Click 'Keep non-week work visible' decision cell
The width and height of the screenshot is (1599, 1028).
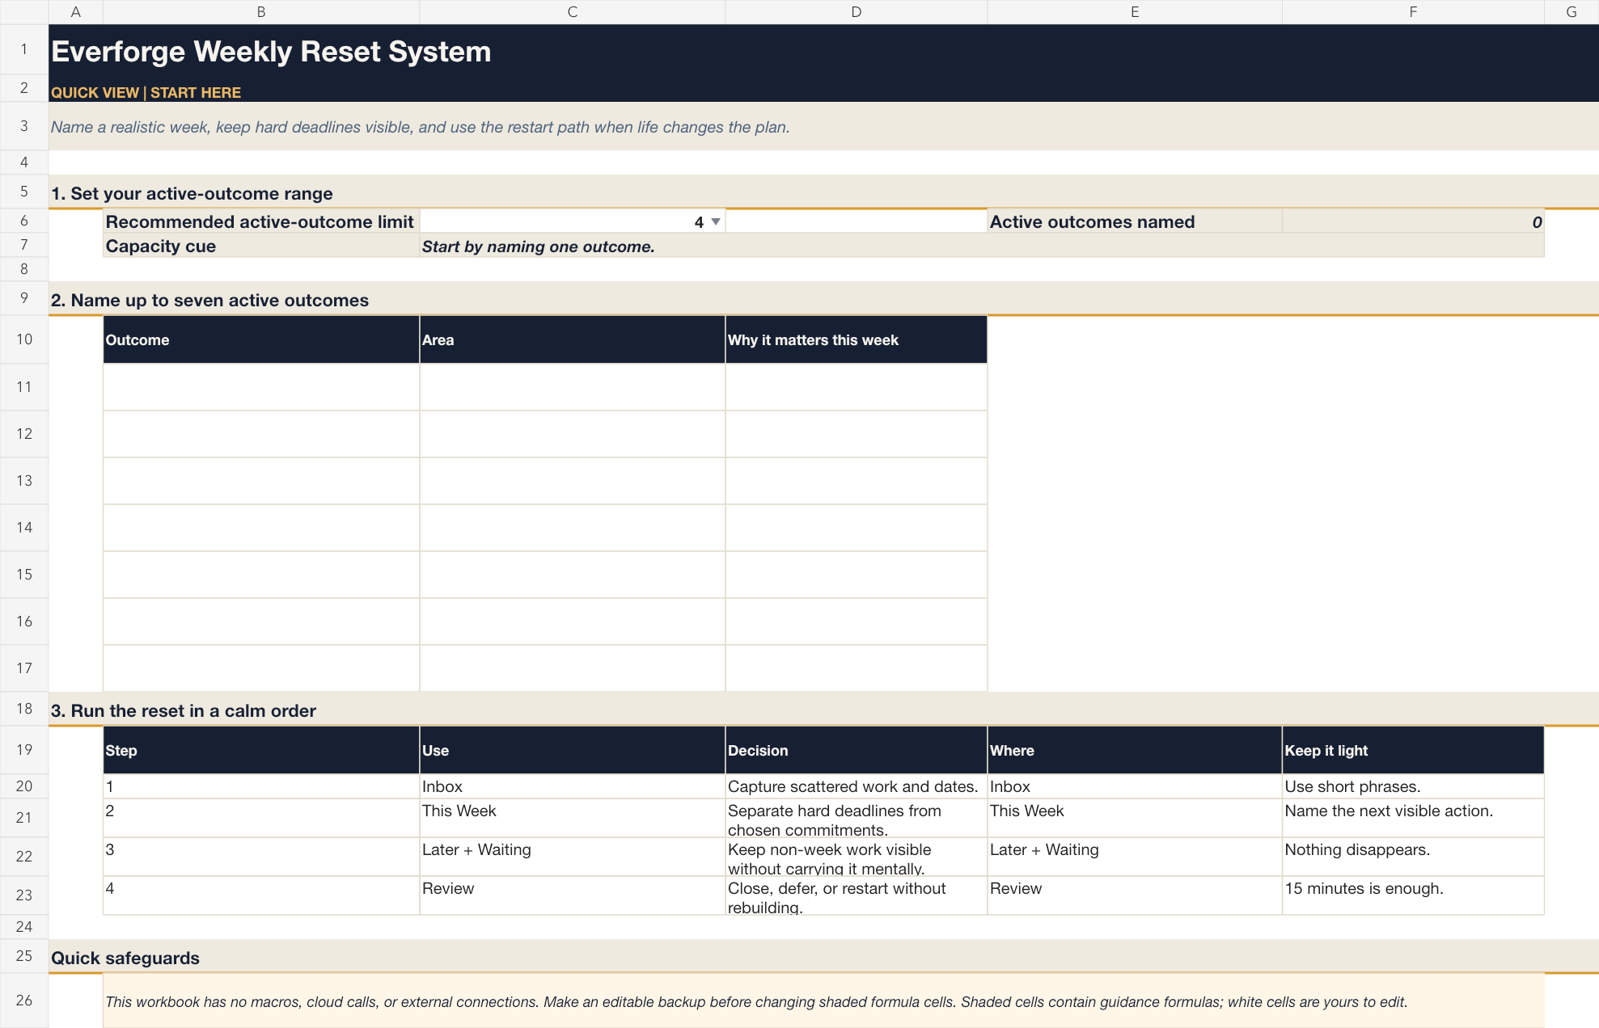[857, 857]
